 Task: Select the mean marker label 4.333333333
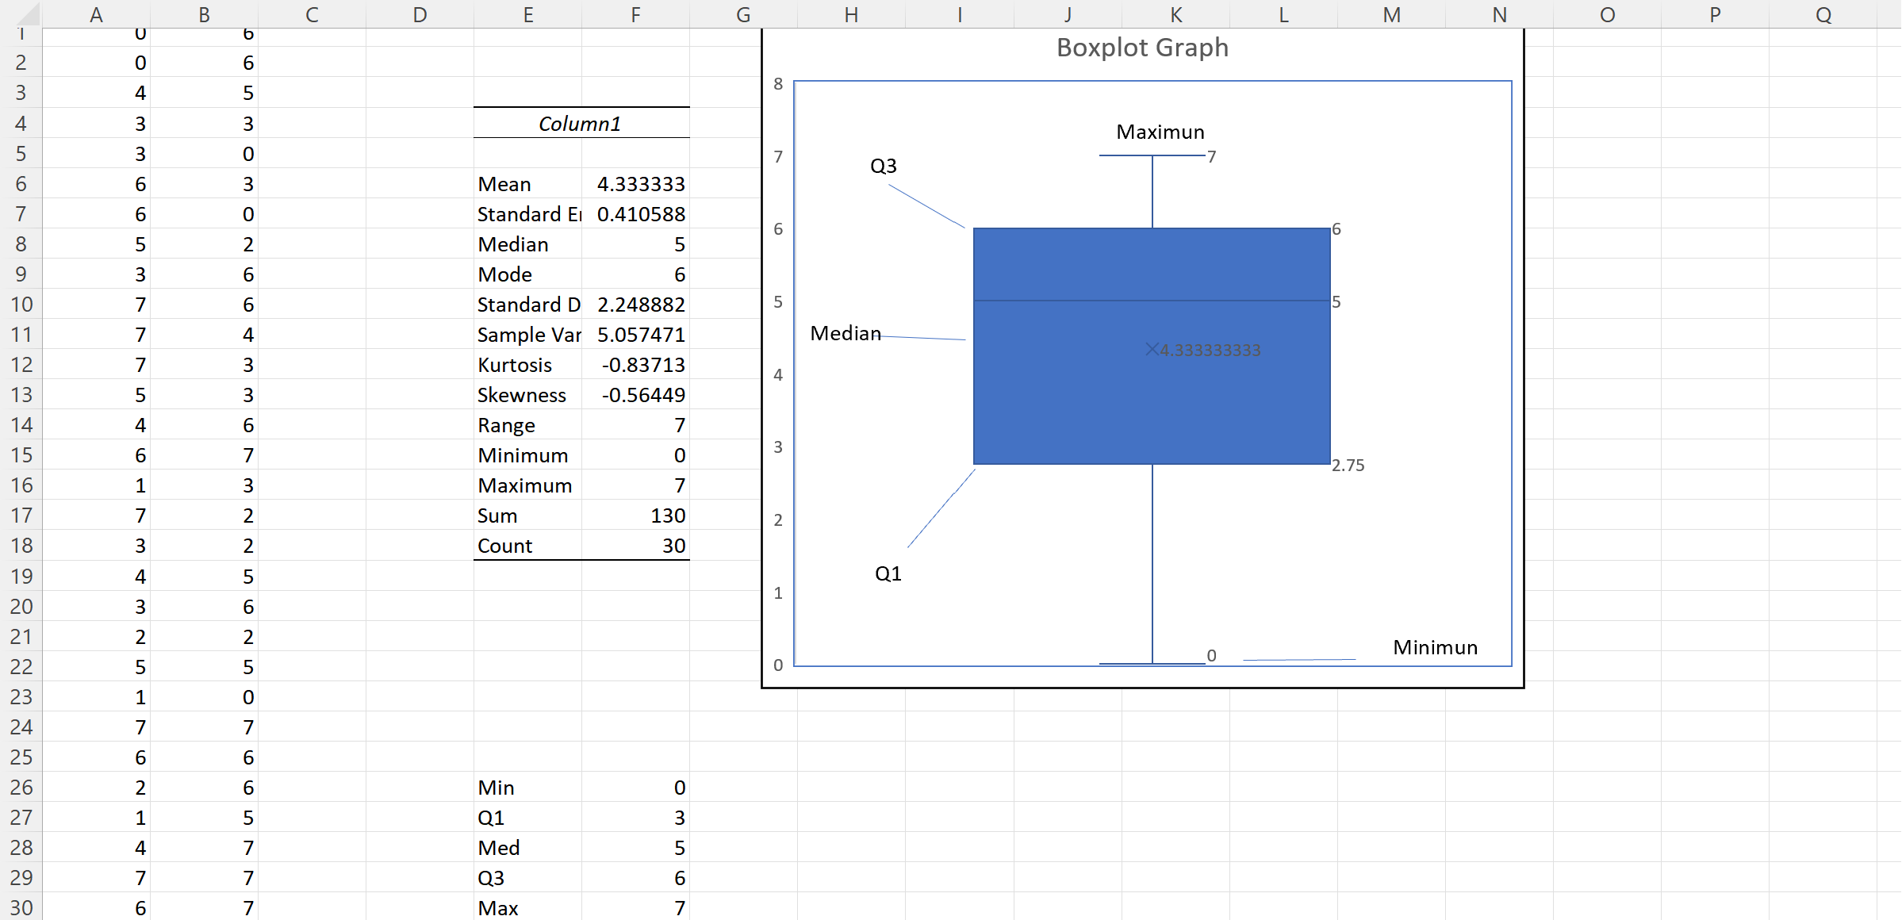(1211, 349)
